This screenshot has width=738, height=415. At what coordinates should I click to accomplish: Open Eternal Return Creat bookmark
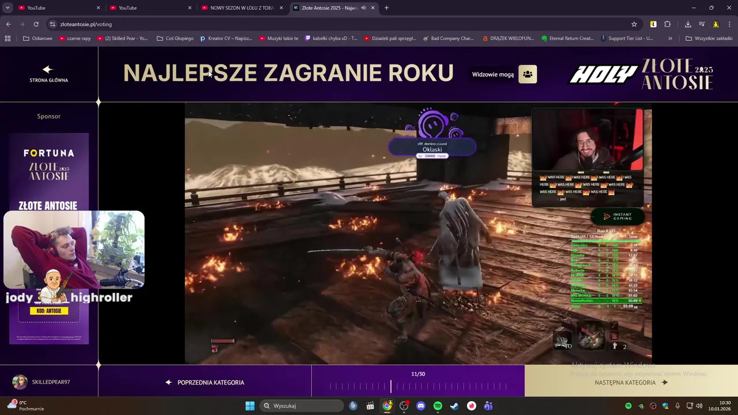pyautogui.click(x=568, y=39)
